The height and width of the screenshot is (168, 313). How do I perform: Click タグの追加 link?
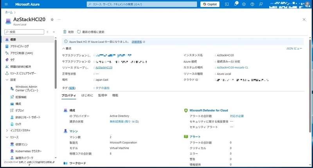(x=103, y=88)
